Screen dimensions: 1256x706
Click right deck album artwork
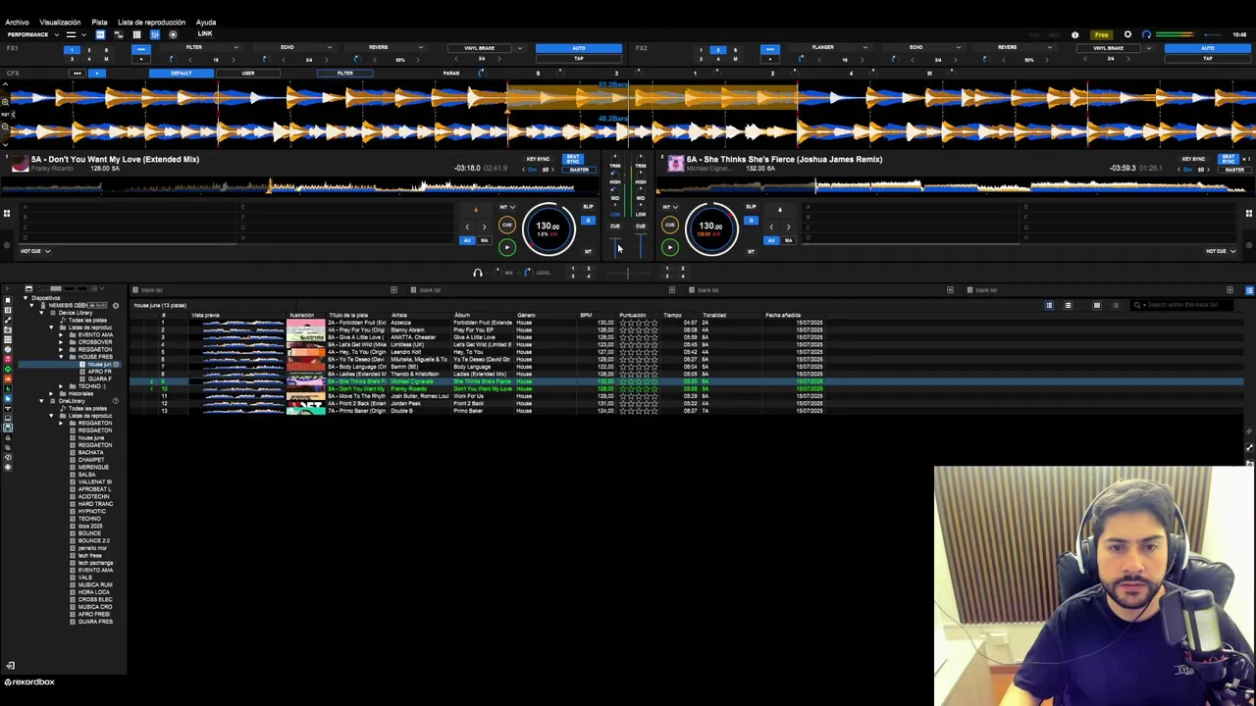[675, 164]
